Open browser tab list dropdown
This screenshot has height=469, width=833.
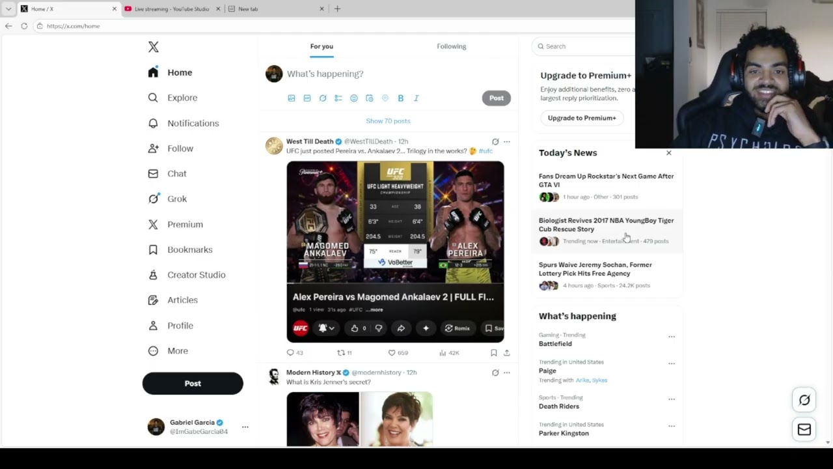click(8, 9)
